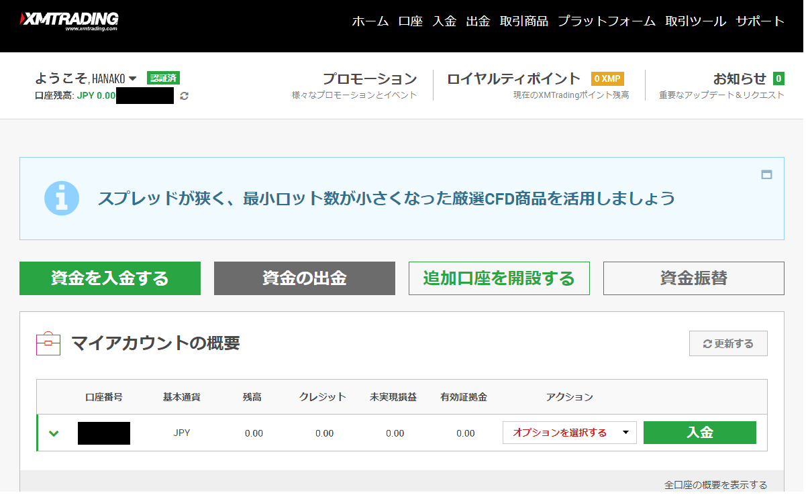Minimize the CFD announcement banner
The width and height of the screenshot is (808, 495).
pos(766,174)
